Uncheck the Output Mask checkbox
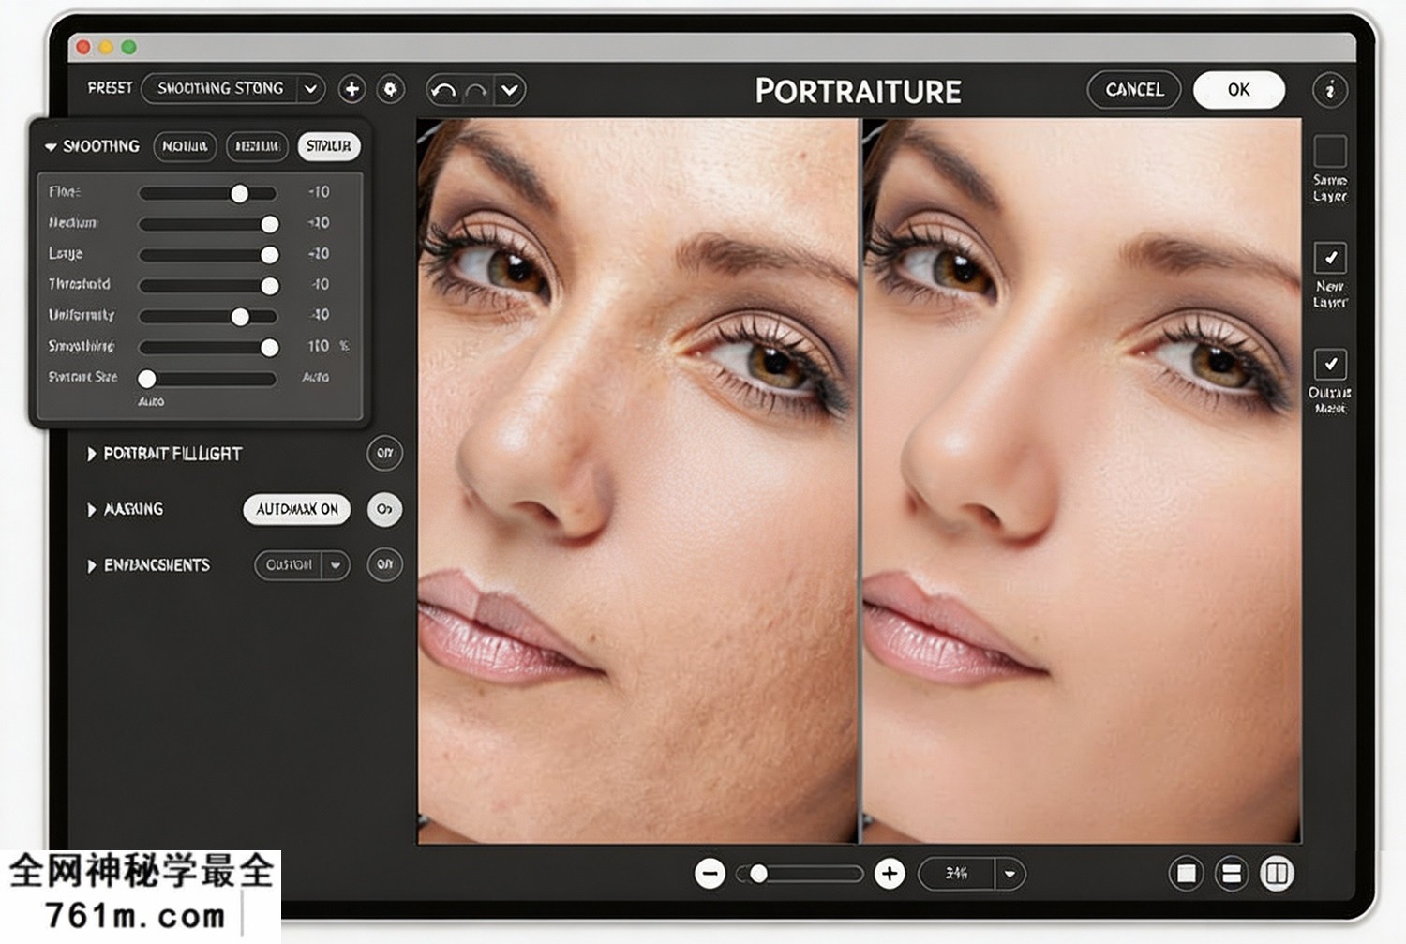The height and width of the screenshot is (944, 1406). (x=1330, y=364)
